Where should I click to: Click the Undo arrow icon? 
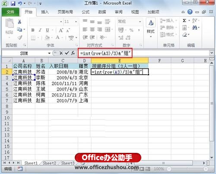(20, 3)
